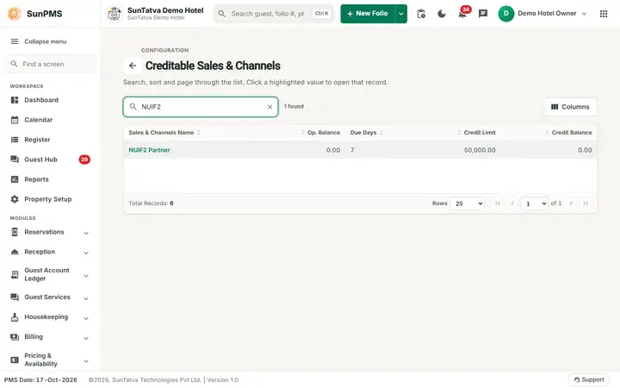Go to next page button
Screen dimensions: 620x388
pos(571,203)
